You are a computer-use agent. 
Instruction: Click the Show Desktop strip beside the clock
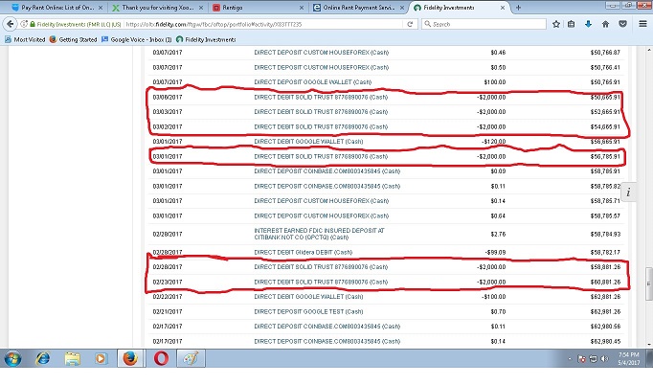click(649, 358)
